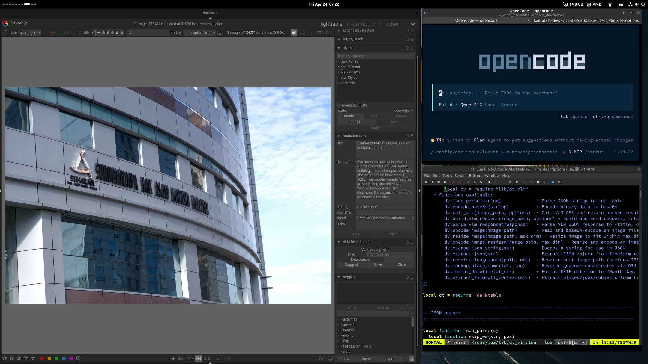Click the Print icon in GVIM toolbar
The height and width of the screenshot is (364, 648).
point(445,182)
